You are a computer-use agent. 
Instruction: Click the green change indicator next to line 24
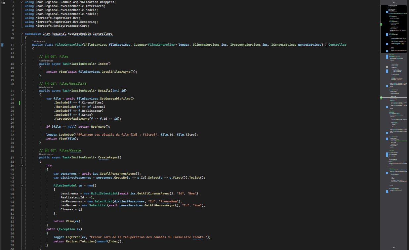pos(19,103)
